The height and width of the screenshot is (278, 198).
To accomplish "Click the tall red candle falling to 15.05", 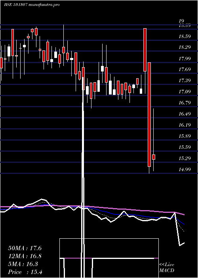I will [x=149, y=114].
